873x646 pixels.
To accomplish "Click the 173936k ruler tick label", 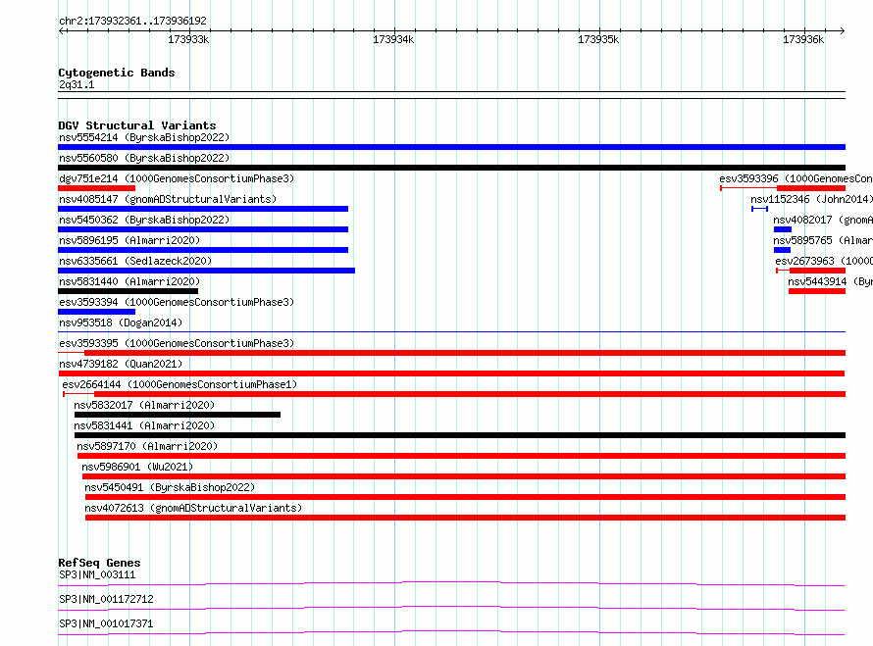I will point(802,39).
